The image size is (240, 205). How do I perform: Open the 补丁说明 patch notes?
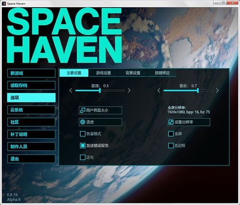[x=31, y=134]
